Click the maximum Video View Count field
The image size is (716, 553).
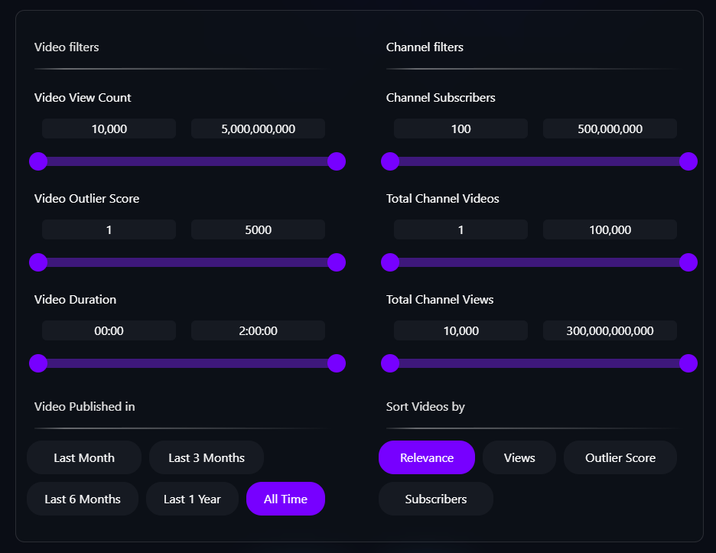click(x=258, y=128)
